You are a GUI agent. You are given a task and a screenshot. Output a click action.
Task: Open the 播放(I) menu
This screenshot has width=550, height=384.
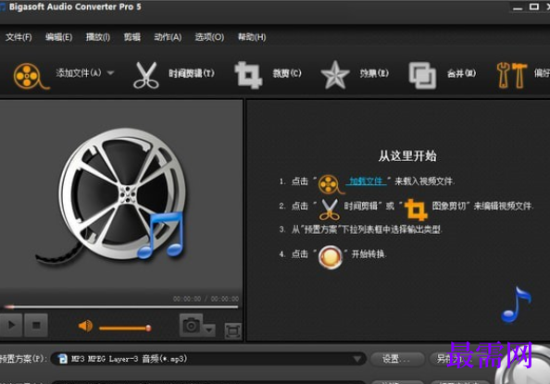tap(98, 37)
